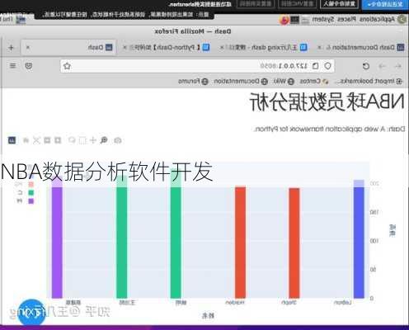
Task: Switch to the Python-Dash tab
Action: [x=167, y=48]
